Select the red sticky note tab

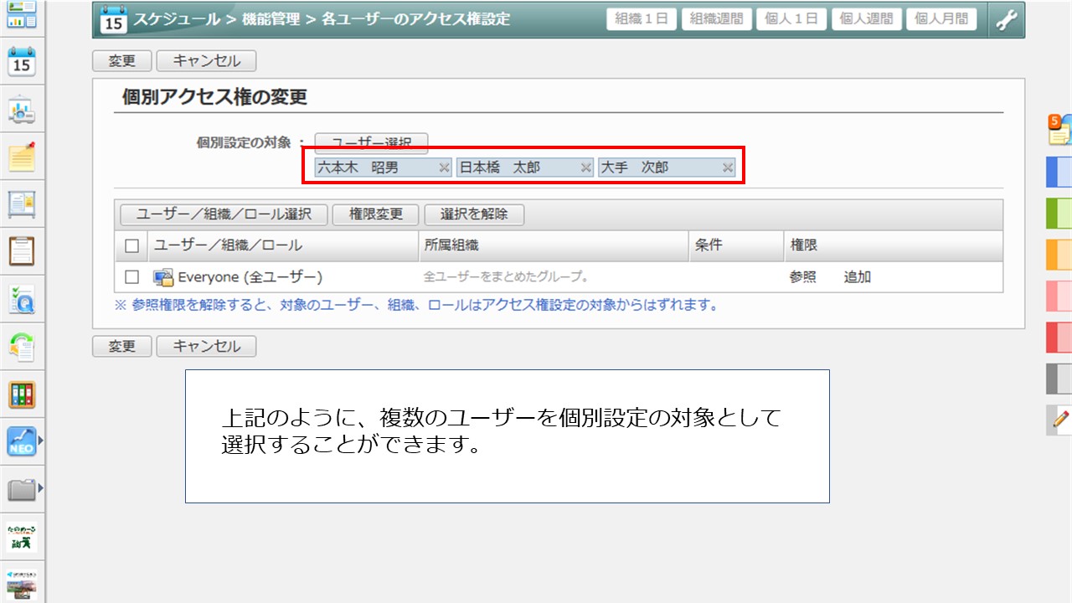tap(1059, 338)
